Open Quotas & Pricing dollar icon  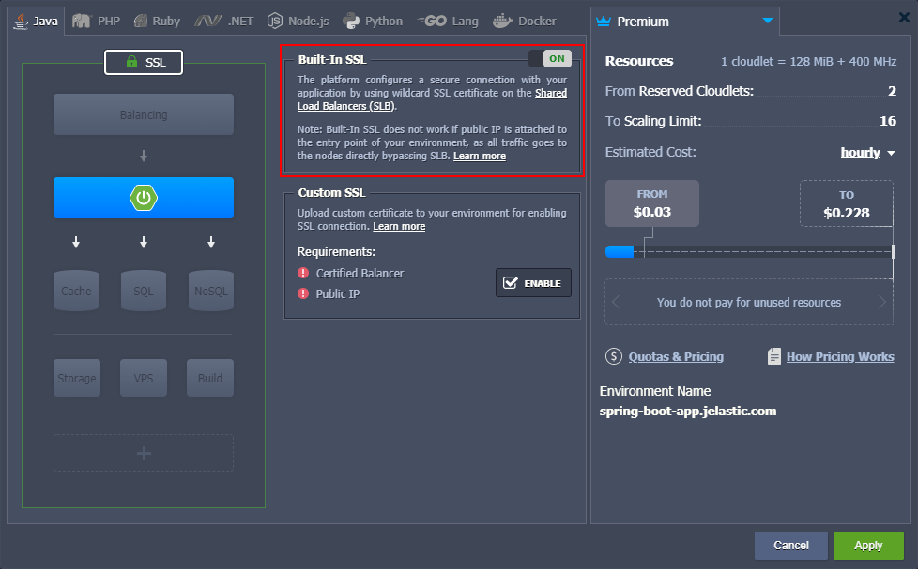614,356
